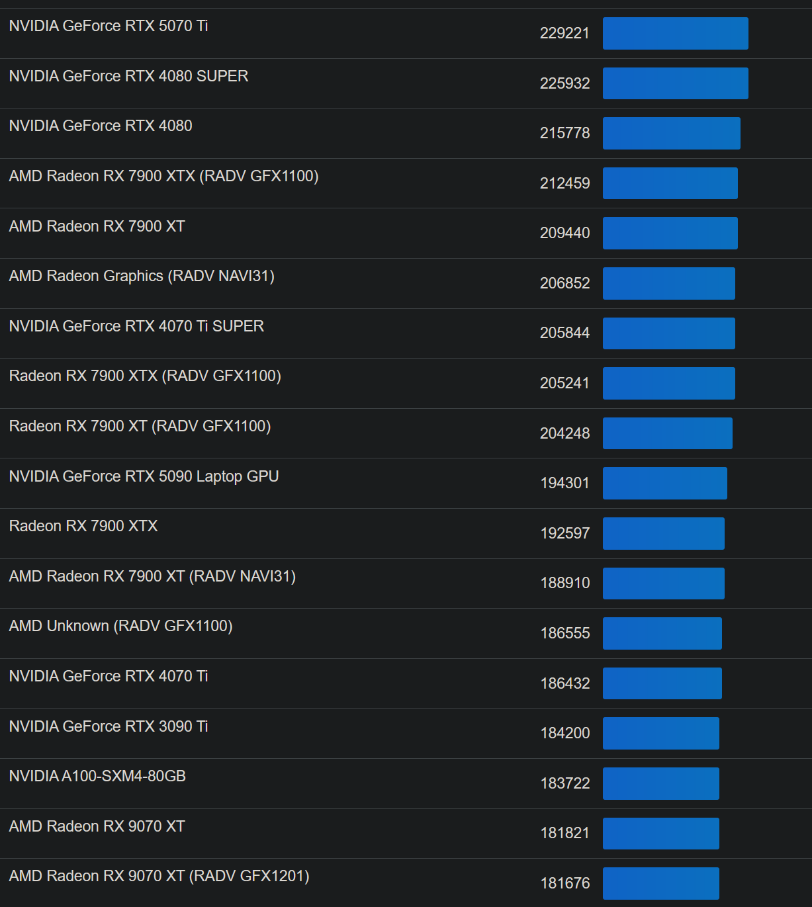This screenshot has width=812, height=907.
Task: Select the blue bar beside score 212459
Action: click(x=670, y=183)
